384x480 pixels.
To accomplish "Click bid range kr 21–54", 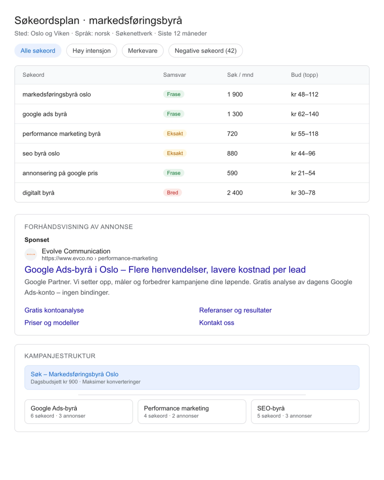I will [303, 173].
